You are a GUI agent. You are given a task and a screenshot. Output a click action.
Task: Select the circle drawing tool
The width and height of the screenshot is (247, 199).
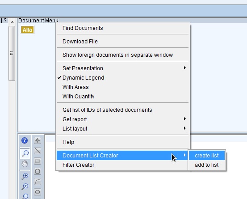(38, 171)
